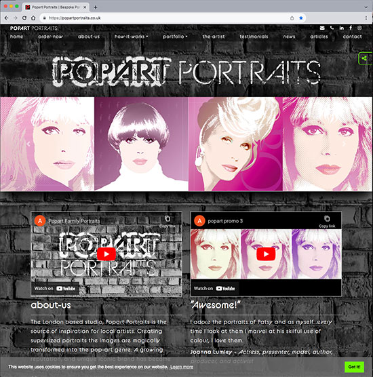Dismiss the cookie banner with Got it!
This screenshot has width=373, height=377.
point(354,367)
